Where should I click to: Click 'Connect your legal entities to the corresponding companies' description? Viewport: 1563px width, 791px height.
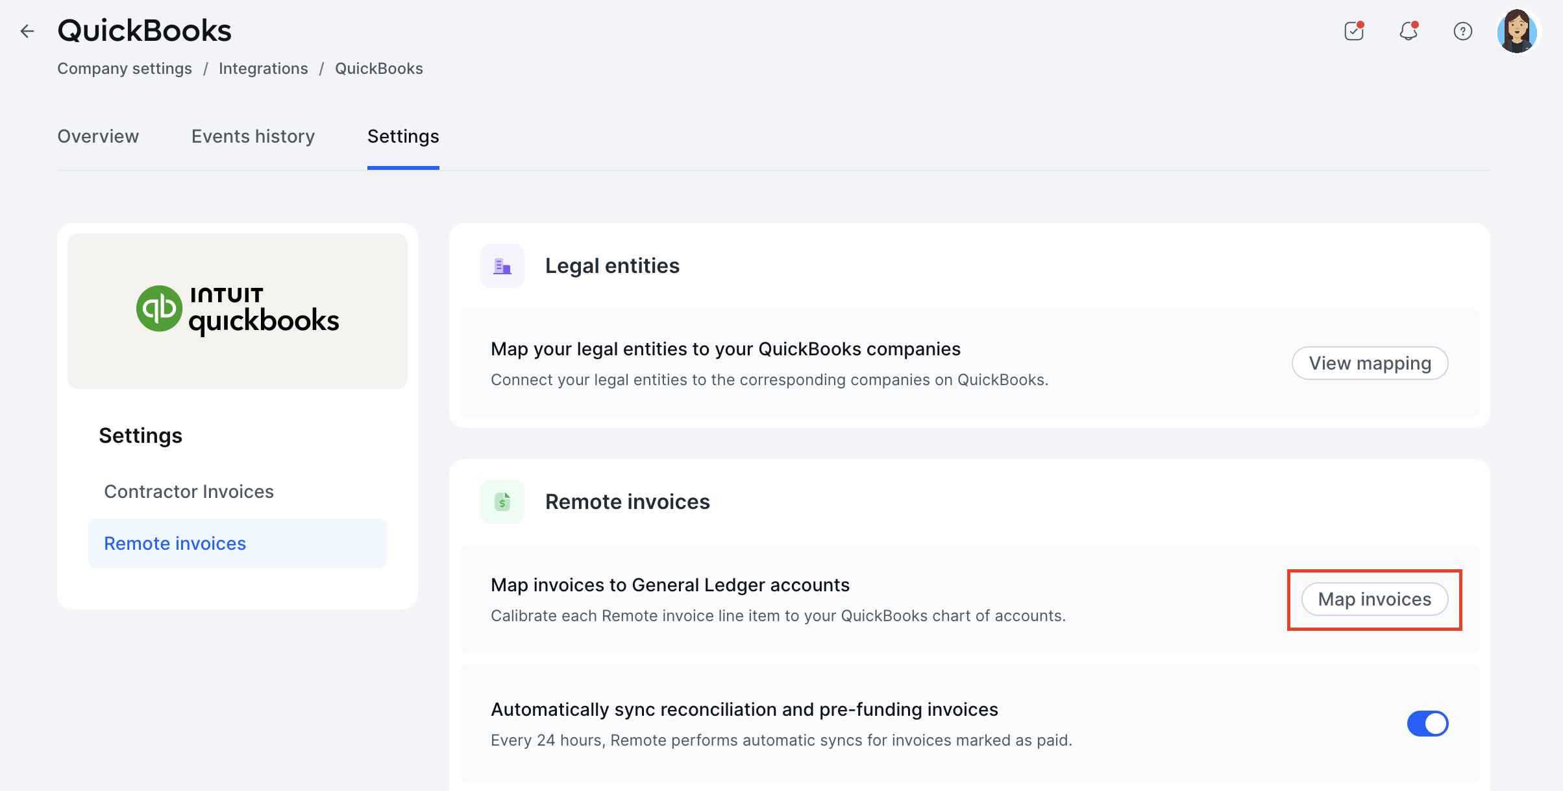[770, 380]
